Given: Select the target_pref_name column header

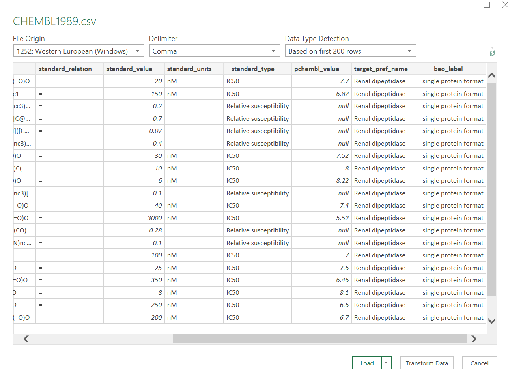Looking at the screenshot, I should click(381, 69).
